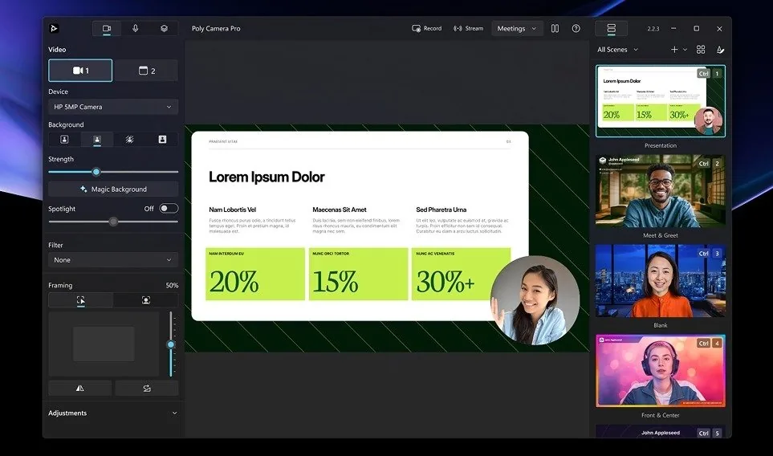The image size is (773, 456).
Task: Adjust the vertical framing zoom slider
Action: pos(170,344)
